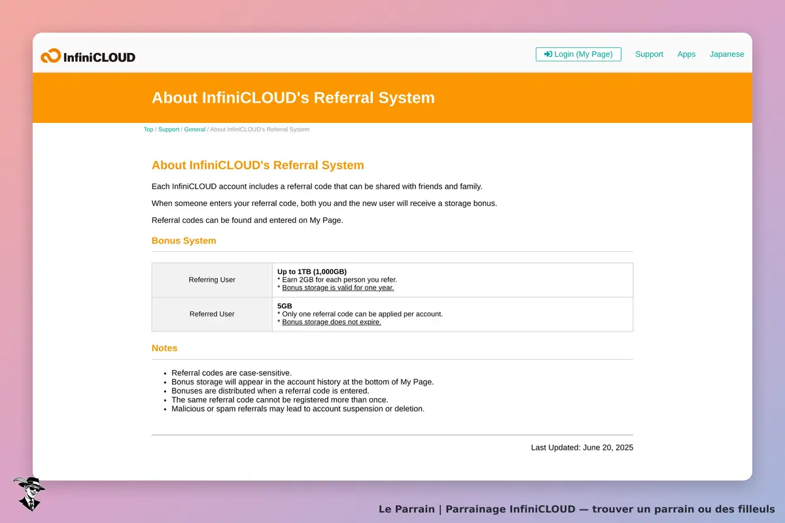Click the orange banner title About InfiniCLOUD's Referral System
This screenshot has height=523, width=785.
click(293, 97)
